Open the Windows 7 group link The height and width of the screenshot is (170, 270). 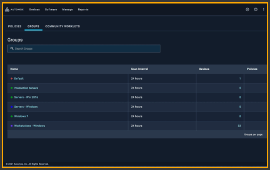point(21,116)
